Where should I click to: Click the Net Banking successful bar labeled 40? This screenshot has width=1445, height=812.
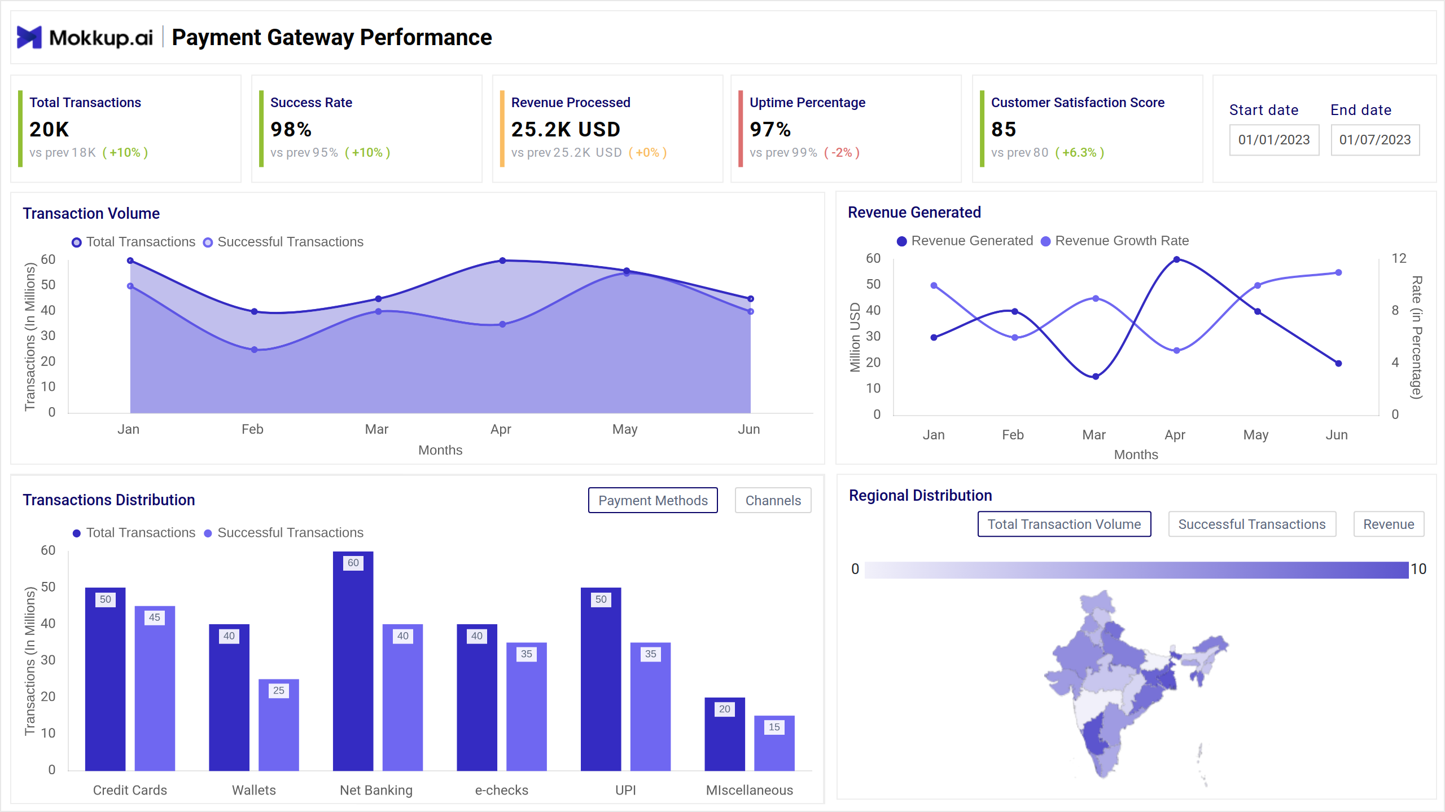click(x=402, y=698)
